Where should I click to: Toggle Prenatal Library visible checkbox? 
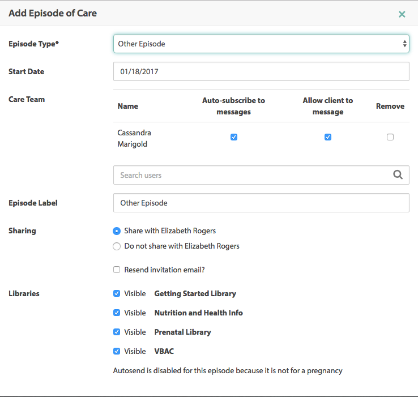click(x=117, y=332)
